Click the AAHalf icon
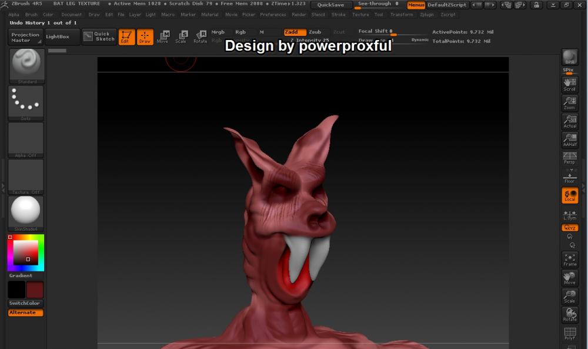 [x=570, y=139]
